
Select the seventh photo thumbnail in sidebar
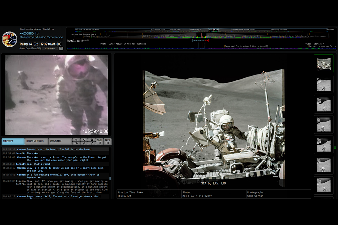(x=323, y=185)
